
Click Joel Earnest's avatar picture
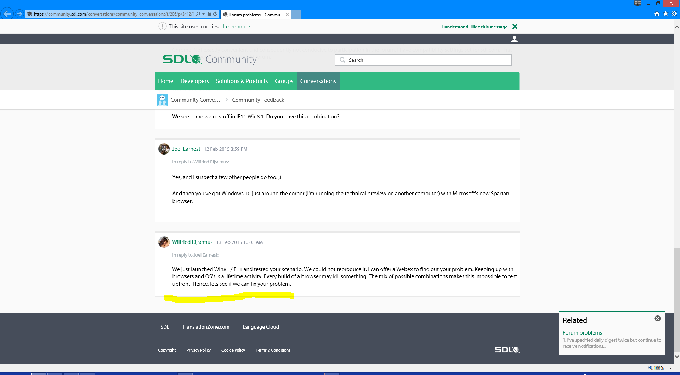pos(164,149)
